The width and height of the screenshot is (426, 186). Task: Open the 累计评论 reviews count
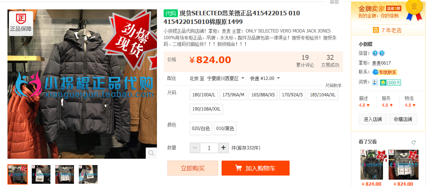[305, 61]
